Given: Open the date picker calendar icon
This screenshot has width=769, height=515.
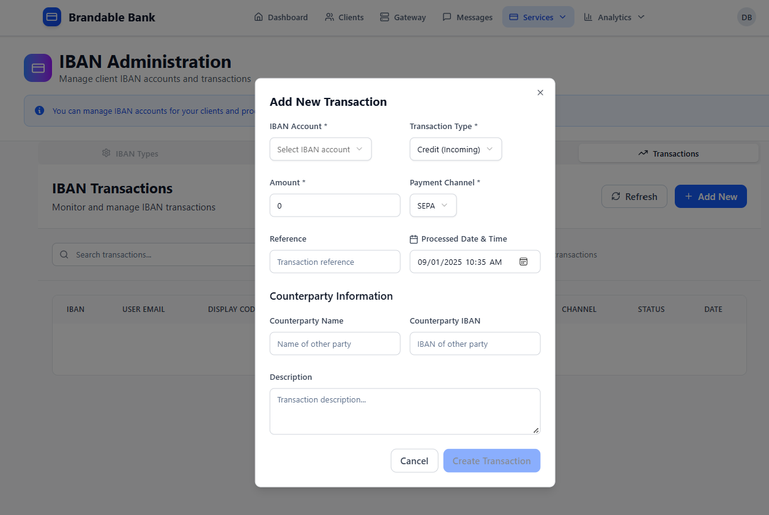Looking at the screenshot, I should 524,261.
